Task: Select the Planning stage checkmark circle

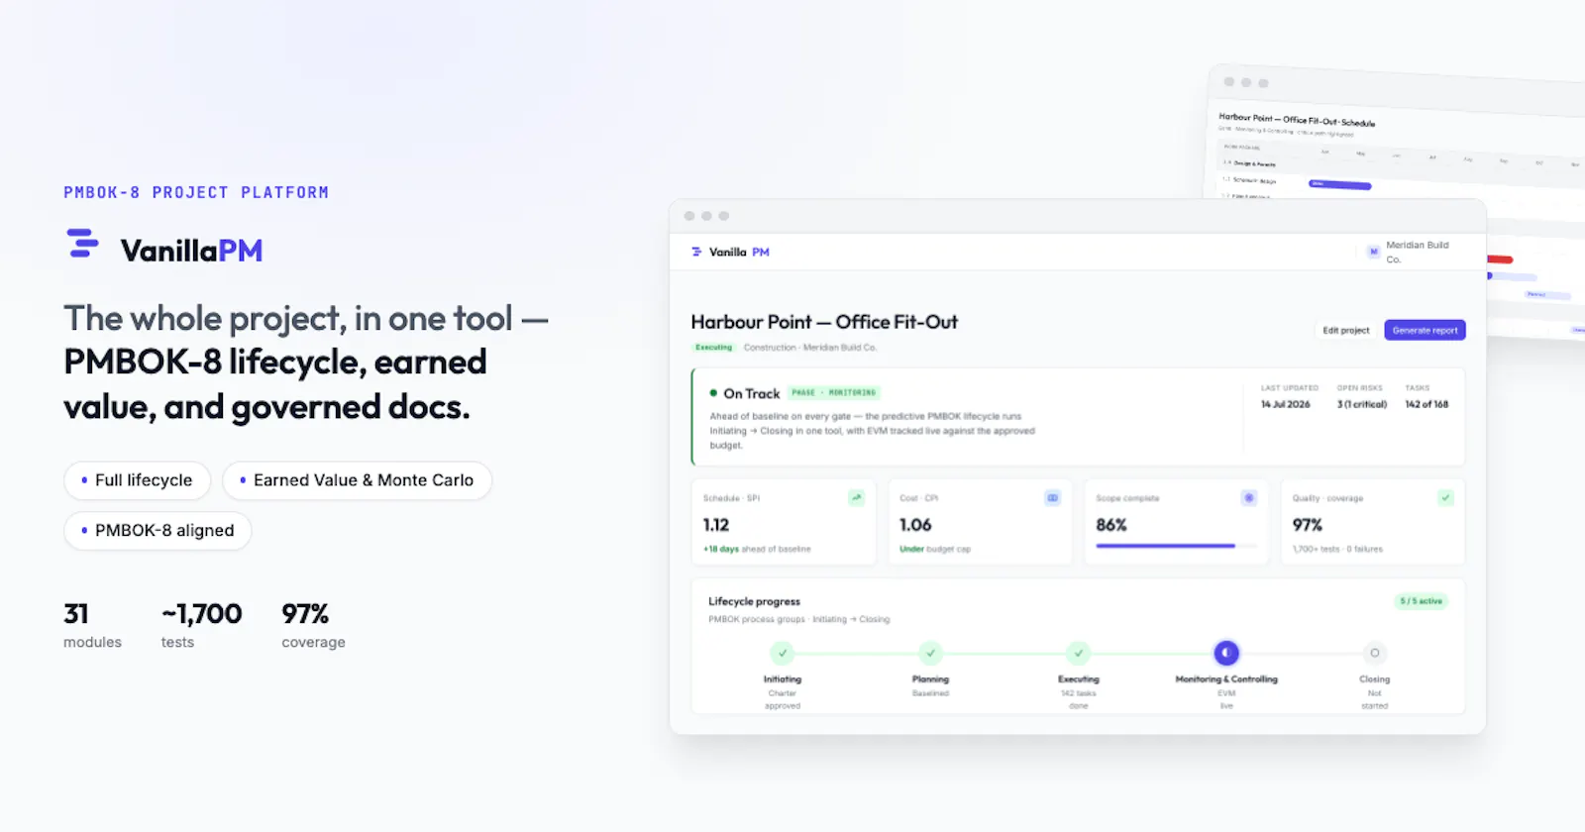Action: [x=930, y=653]
